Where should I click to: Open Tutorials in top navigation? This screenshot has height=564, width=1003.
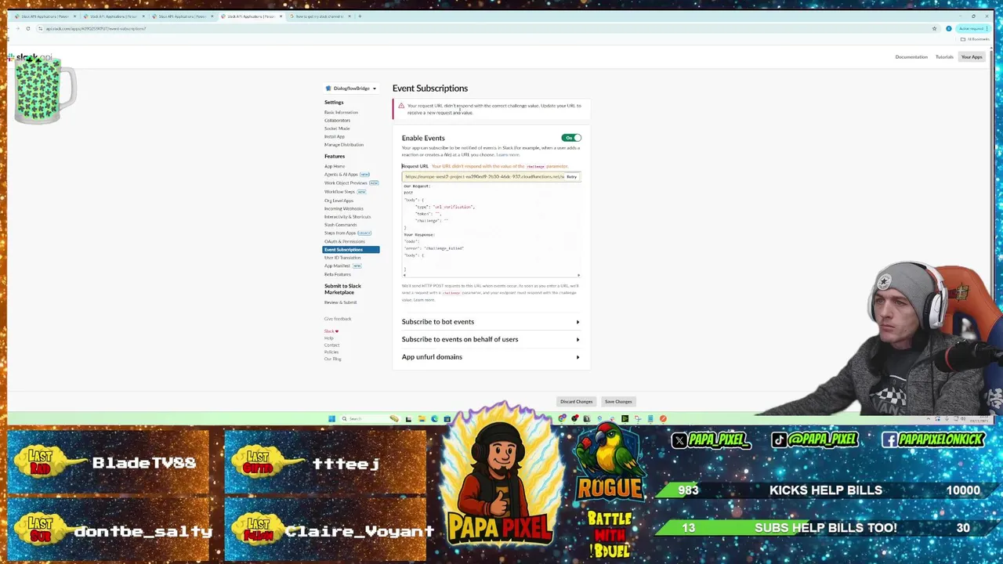(x=944, y=57)
